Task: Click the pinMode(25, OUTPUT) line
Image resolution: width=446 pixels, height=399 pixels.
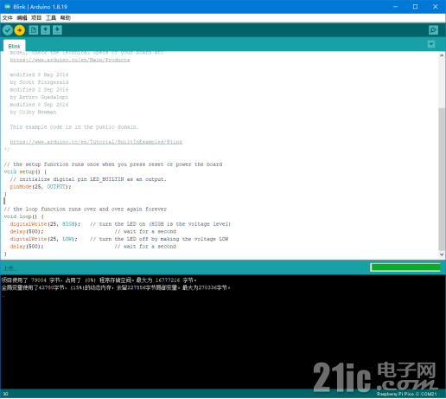Action: tap(41, 187)
